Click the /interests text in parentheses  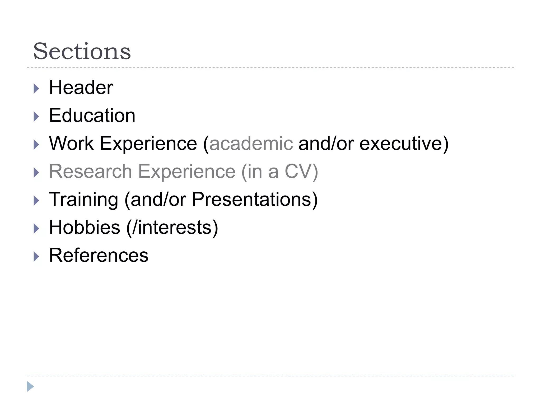172,227
